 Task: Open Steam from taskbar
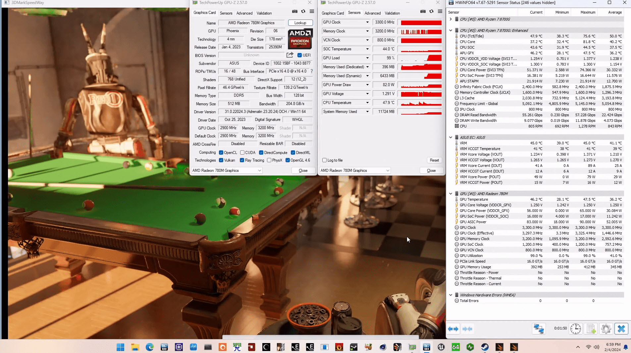pyautogui.click(x=485, y=347)
